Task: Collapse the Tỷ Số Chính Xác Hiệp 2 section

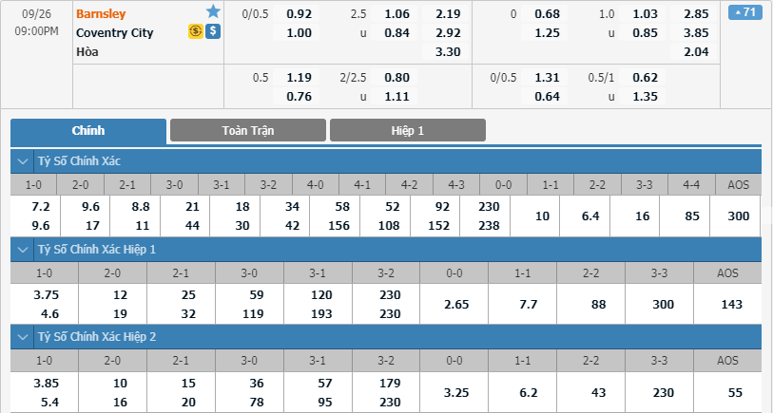Action: 23,337
